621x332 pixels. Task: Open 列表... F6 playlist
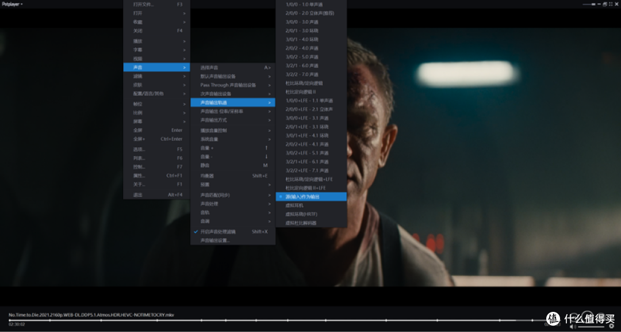pyautogui.click(x=156, y=158)
